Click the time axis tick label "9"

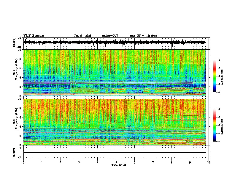pos(190,162)
